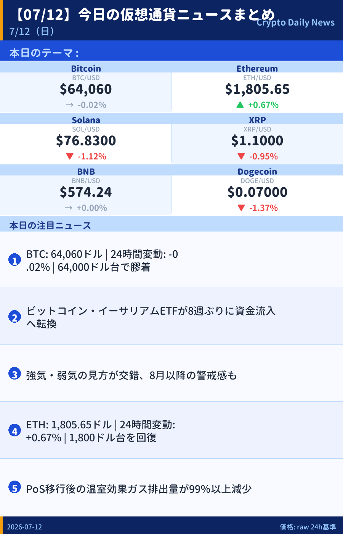The height and width of the screenshot is (534, 343).
Task: Click the number 1 news badge
Action: pyautogui.click(x=14, y=260)
